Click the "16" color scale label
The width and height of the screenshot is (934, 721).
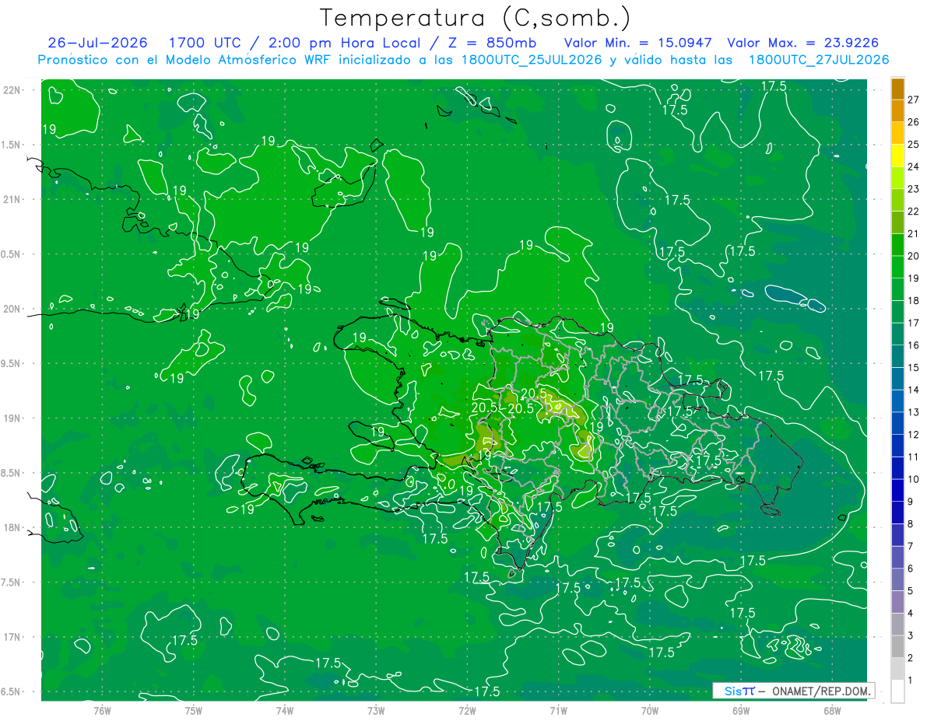[x=914, y=345]
